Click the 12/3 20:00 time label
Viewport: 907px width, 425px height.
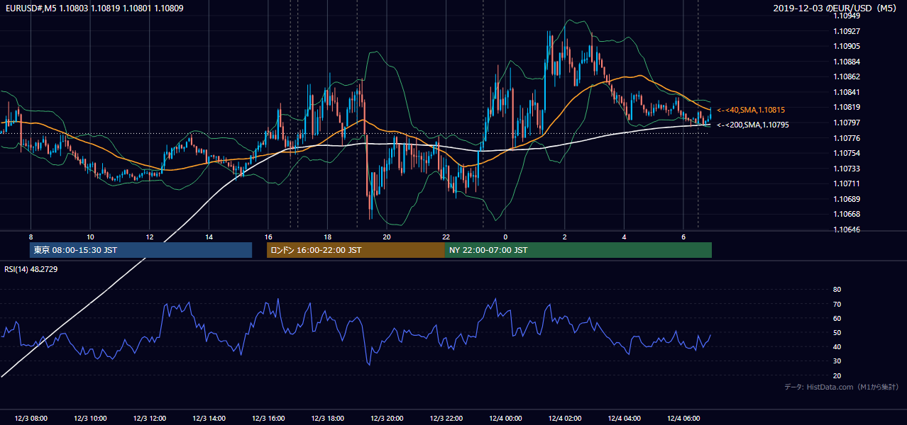pyautogui.click(x=387, y=418)
